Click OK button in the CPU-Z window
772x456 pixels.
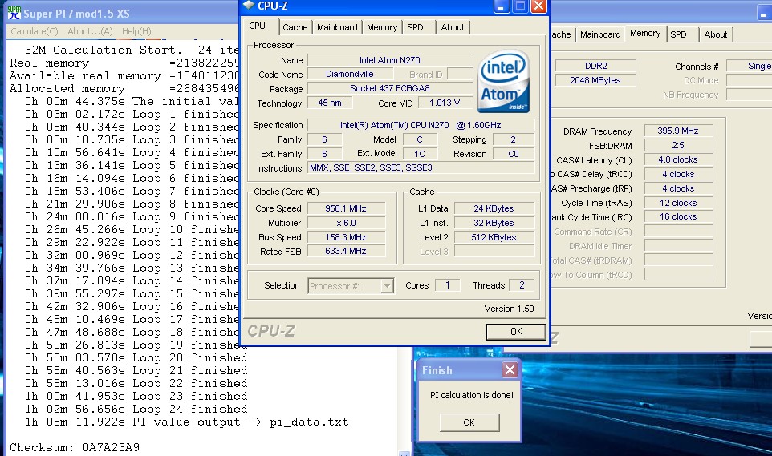(x=516, y=332)
